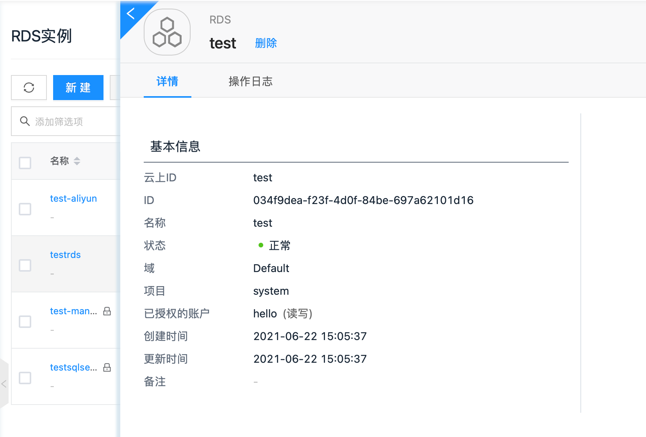
Task: Collapse the left sidebar chevron handle
Action: (x=4, y=384)
